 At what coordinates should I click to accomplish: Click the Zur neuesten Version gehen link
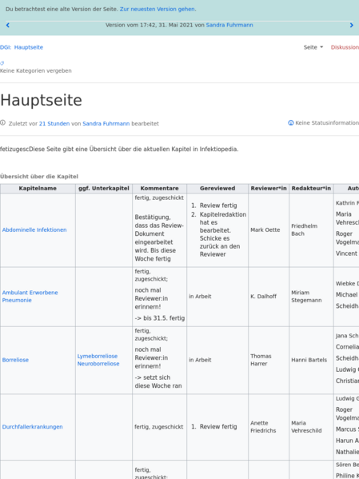158,9
